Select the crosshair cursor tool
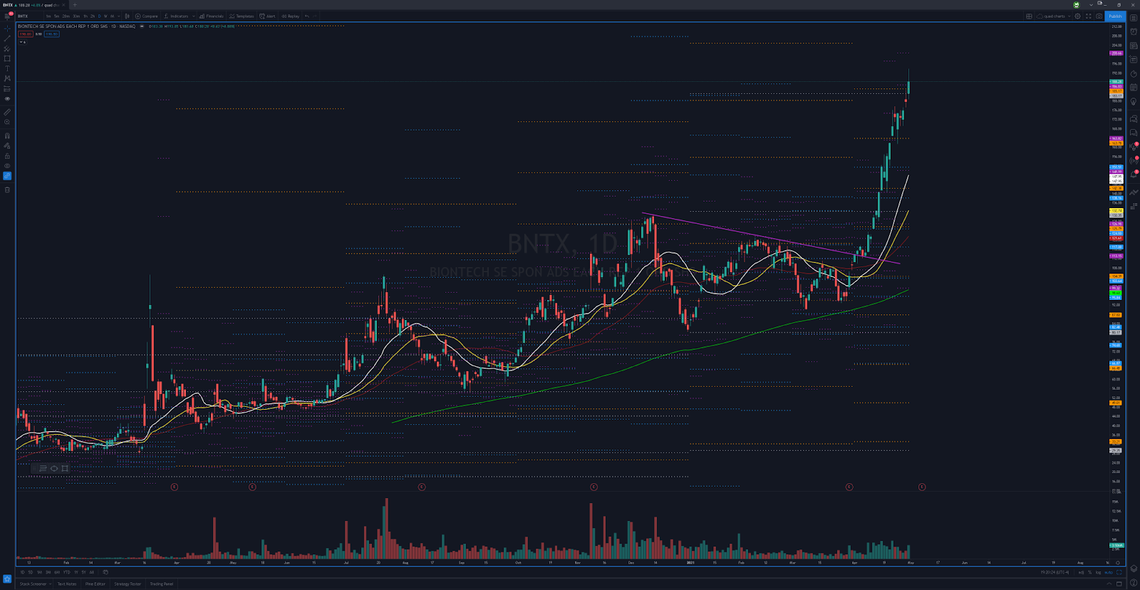The height and width of the screenshot is (590, 1140). [x=7, y=29]
